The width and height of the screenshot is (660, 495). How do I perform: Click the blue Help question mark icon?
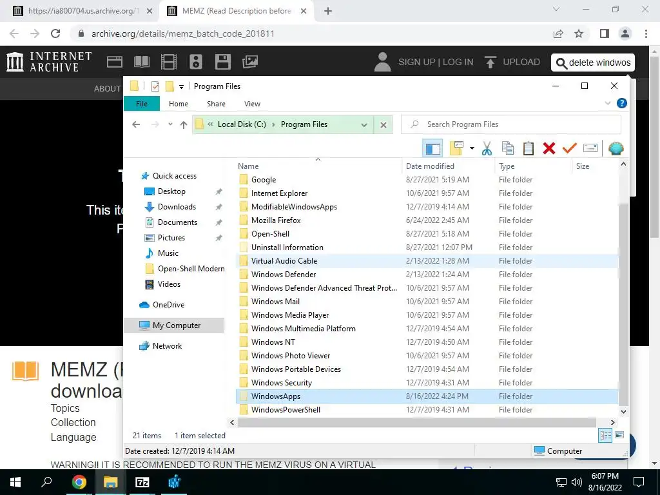click(622, 104)
